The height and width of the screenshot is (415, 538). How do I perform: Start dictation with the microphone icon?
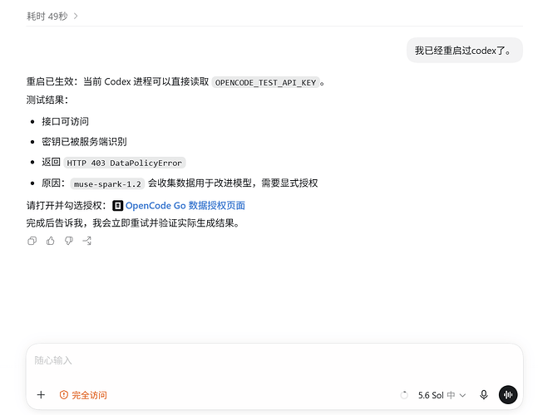[x=484, y=395]
